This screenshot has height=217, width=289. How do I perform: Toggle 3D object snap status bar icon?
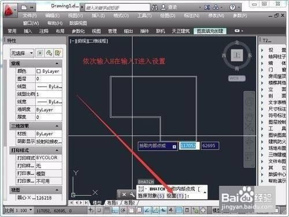pos(139,210)
